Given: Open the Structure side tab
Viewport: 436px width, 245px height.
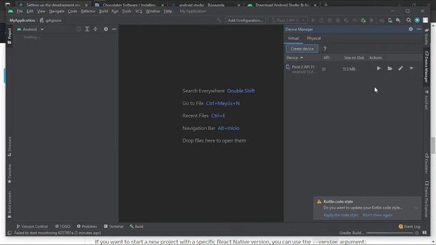Looking at the screenshot, I should [9, 146].
